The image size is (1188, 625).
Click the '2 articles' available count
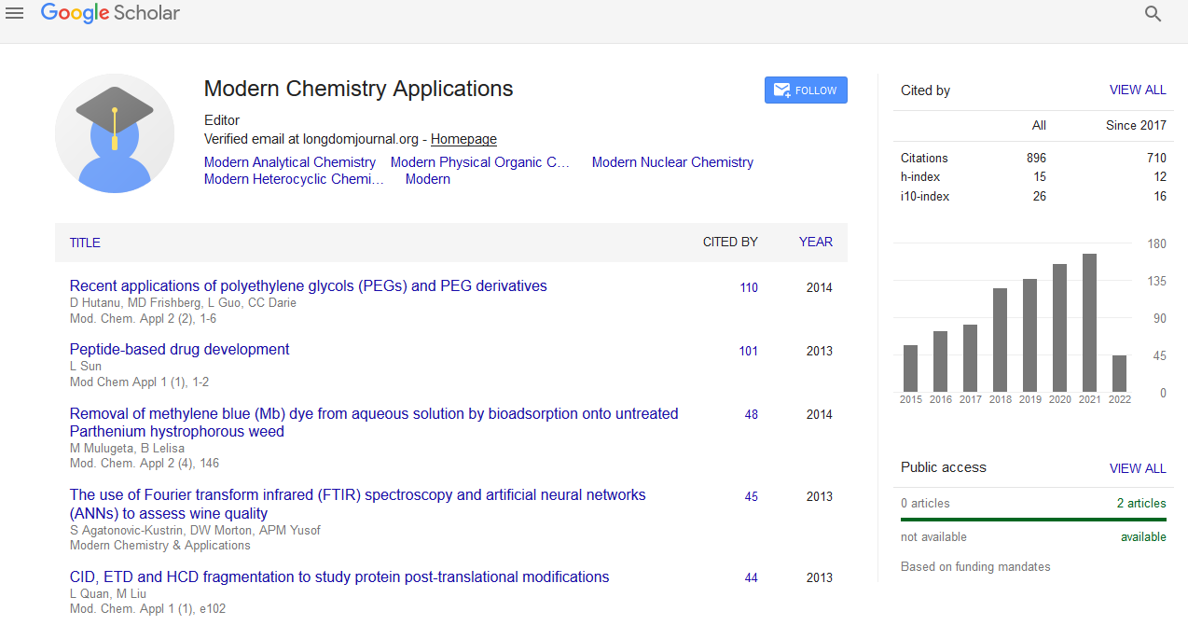click(x=1141, y=504)
